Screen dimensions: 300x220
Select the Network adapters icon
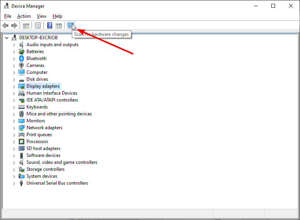[x=22, y=128]
